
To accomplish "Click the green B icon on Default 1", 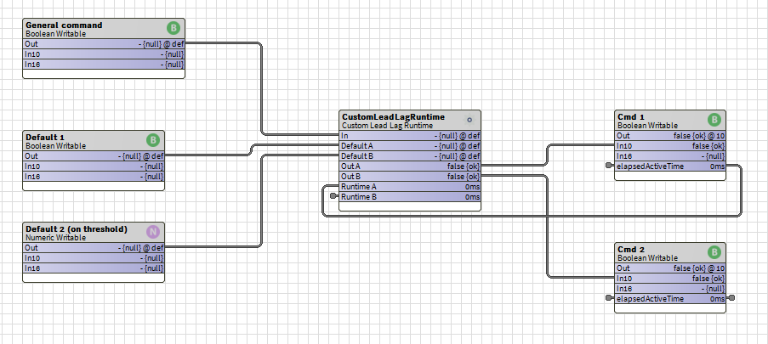I will [153, 140].
